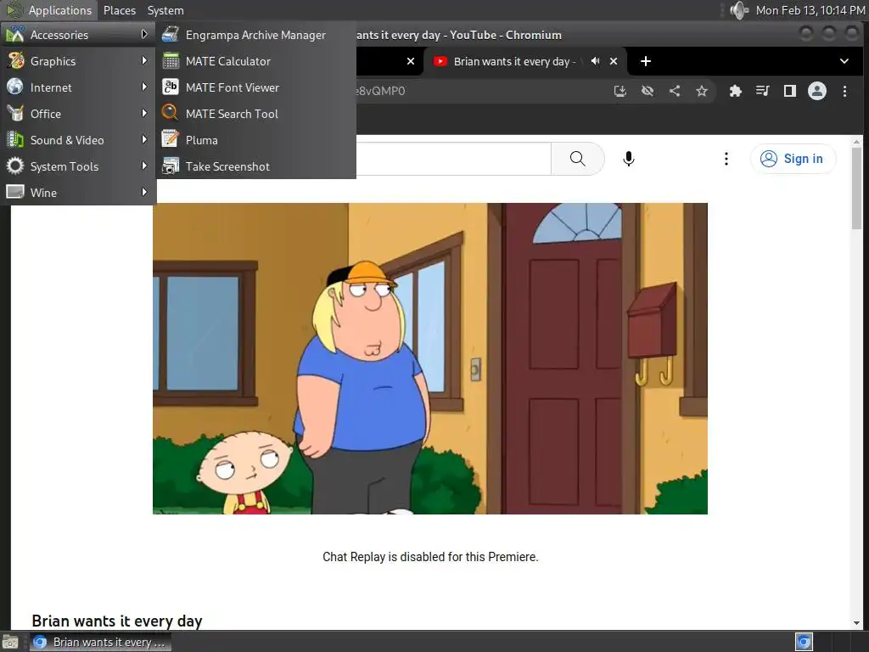869x652 pixels.
Task: Close the partially hidden left tab
Action: pyautogui.click(x=411, y=61)
